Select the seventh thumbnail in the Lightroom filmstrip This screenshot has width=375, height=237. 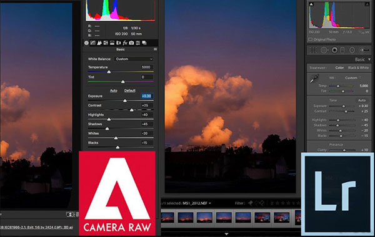[x=281, y=218]
